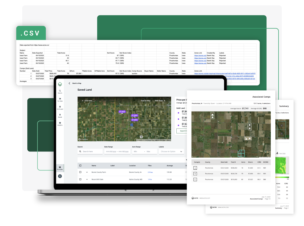Image resolution: width=304 pixels, height=226 pixels.
Task: Click the Acres logo at the sidebar top
Action: click(60, 84)
